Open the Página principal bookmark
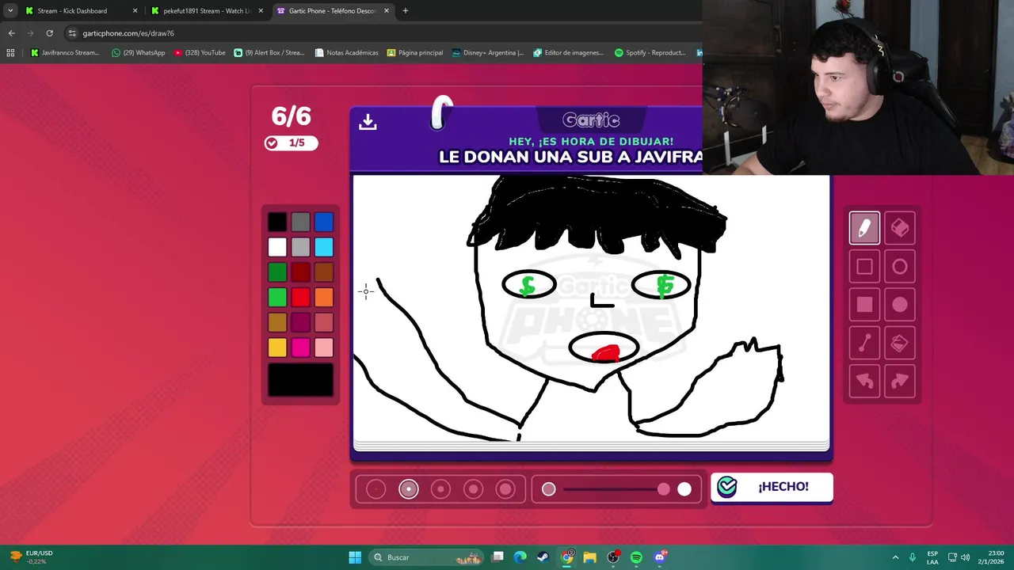Image resolution: width=1014 pixels, height=570 pixels. point(414,53)
